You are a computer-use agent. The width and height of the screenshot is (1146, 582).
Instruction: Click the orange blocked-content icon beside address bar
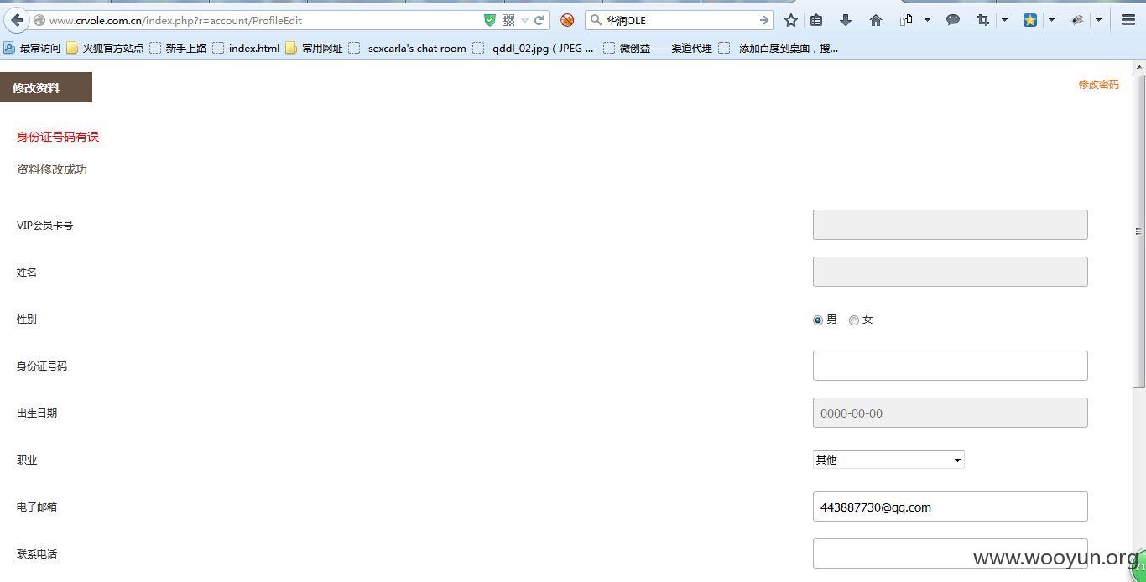coord(567,20)
